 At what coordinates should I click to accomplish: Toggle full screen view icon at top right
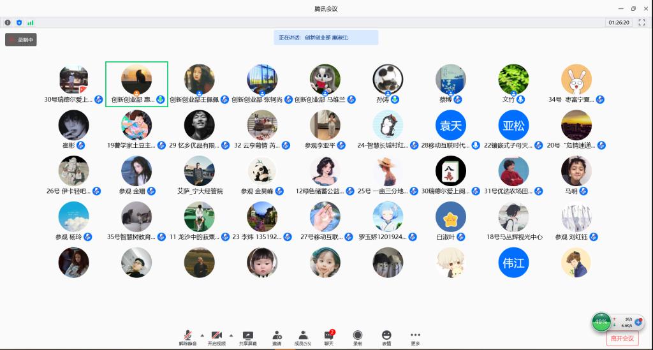[x=642, y=22]
